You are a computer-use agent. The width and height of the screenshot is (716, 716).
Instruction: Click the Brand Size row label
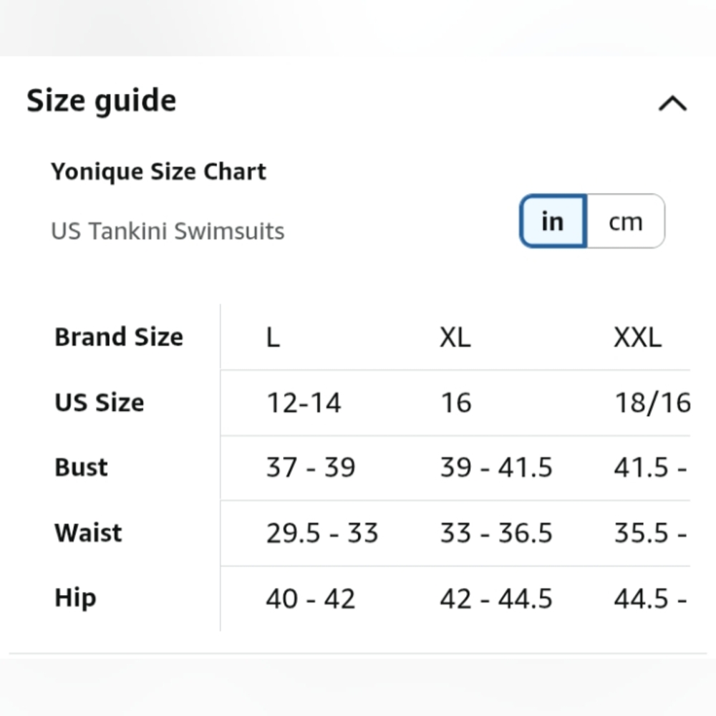click(x=119, y=337)
